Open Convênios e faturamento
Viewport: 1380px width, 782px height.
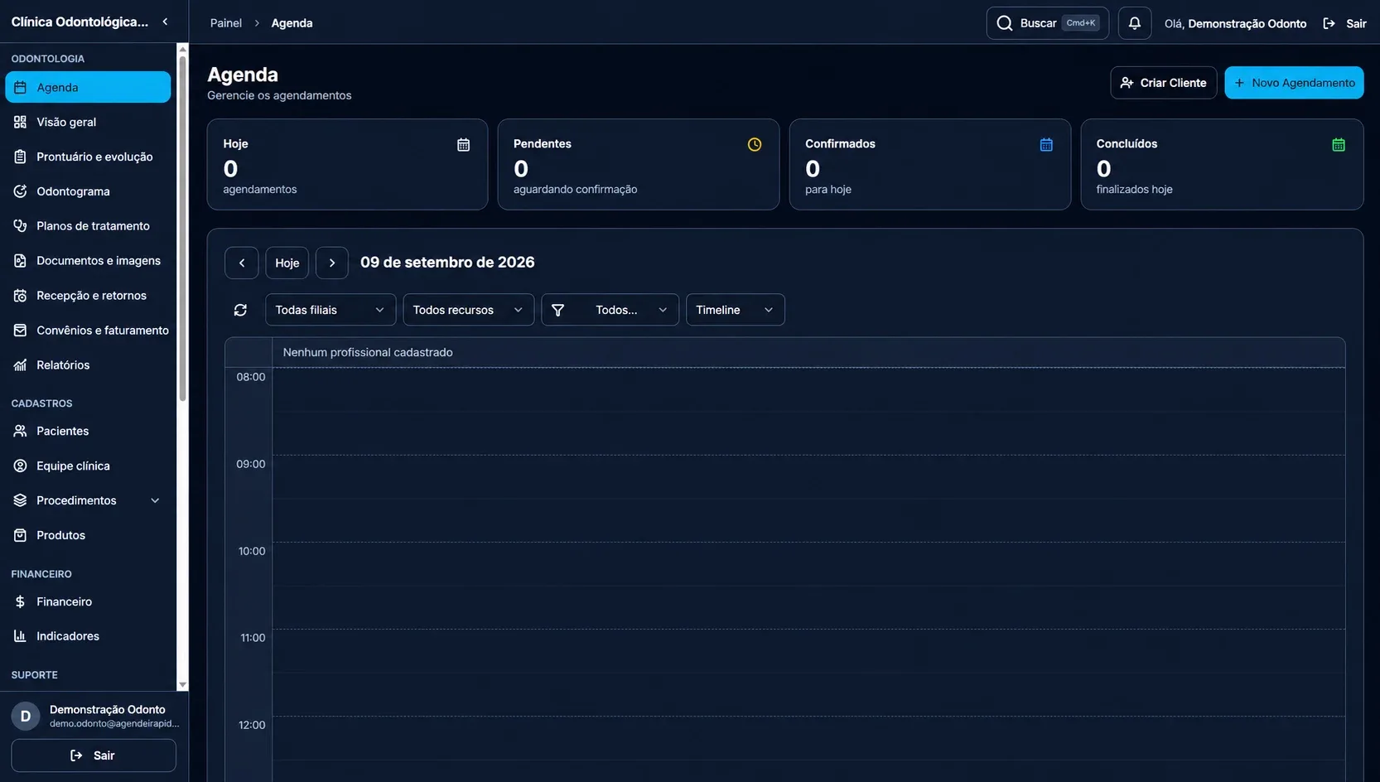[x=88, y=331]
